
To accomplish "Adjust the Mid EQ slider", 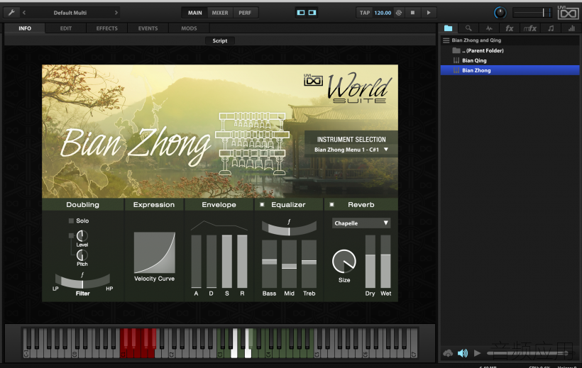I will (289, 264).
